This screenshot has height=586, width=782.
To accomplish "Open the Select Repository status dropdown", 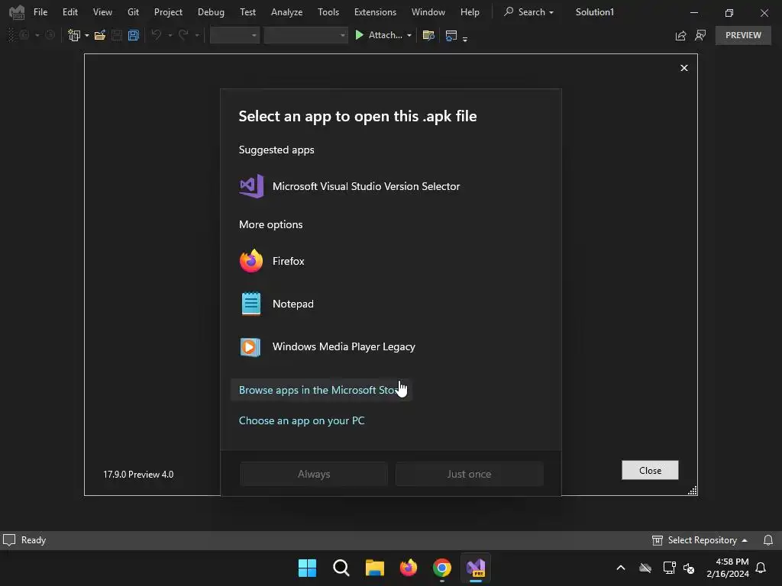I will (x=700, y=540).
